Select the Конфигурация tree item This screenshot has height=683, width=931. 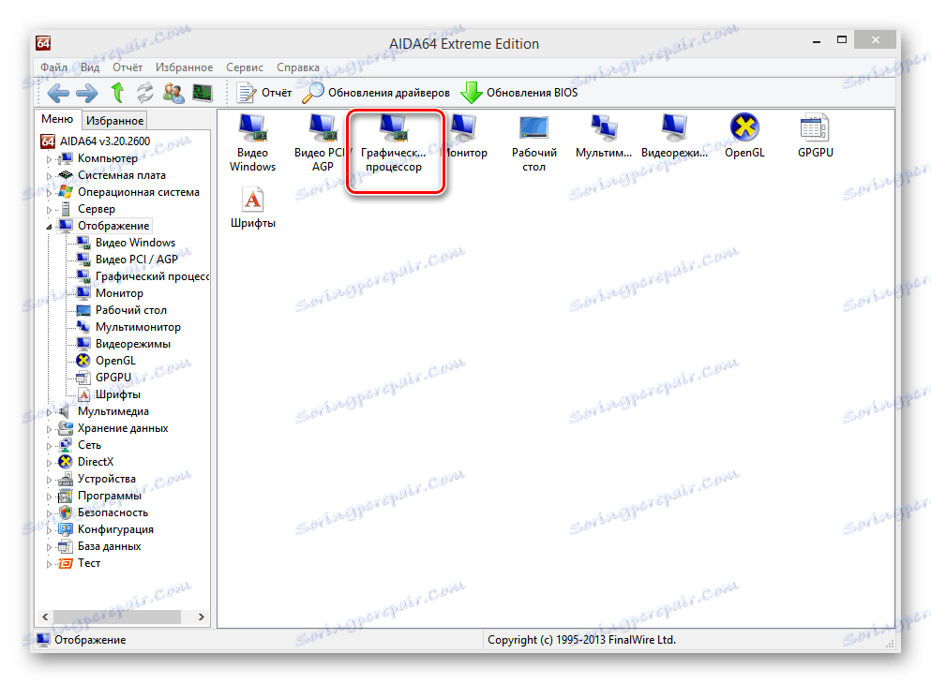(x=106, y=529)
